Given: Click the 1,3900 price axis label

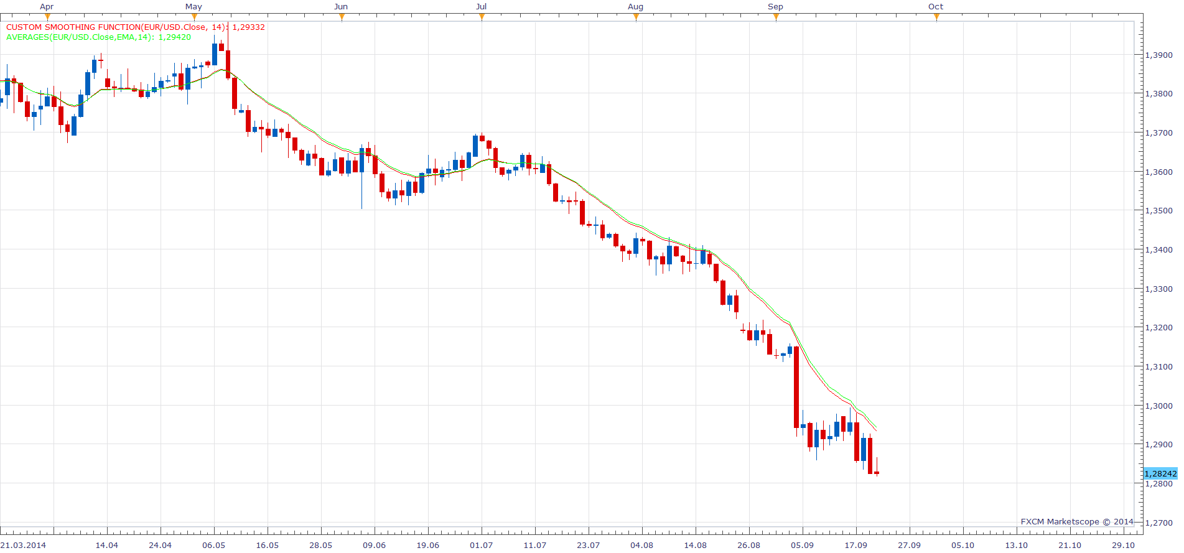Looking at the screenshot, I should point(1159,55).
